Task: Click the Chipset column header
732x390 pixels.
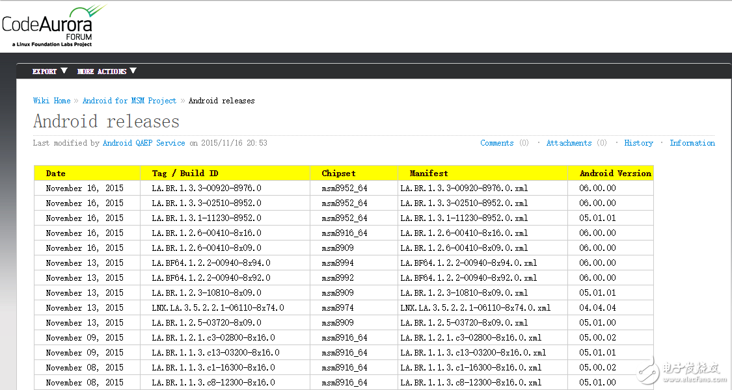Action: click(338, 174)
